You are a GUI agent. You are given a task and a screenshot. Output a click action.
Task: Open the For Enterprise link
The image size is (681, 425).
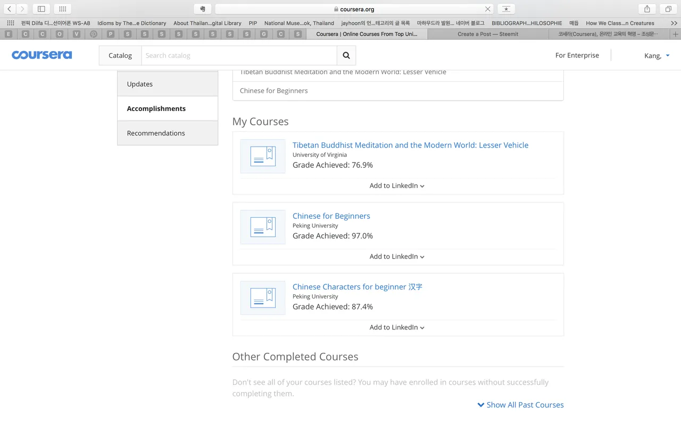pyautogui.click(x=577, y=55)
